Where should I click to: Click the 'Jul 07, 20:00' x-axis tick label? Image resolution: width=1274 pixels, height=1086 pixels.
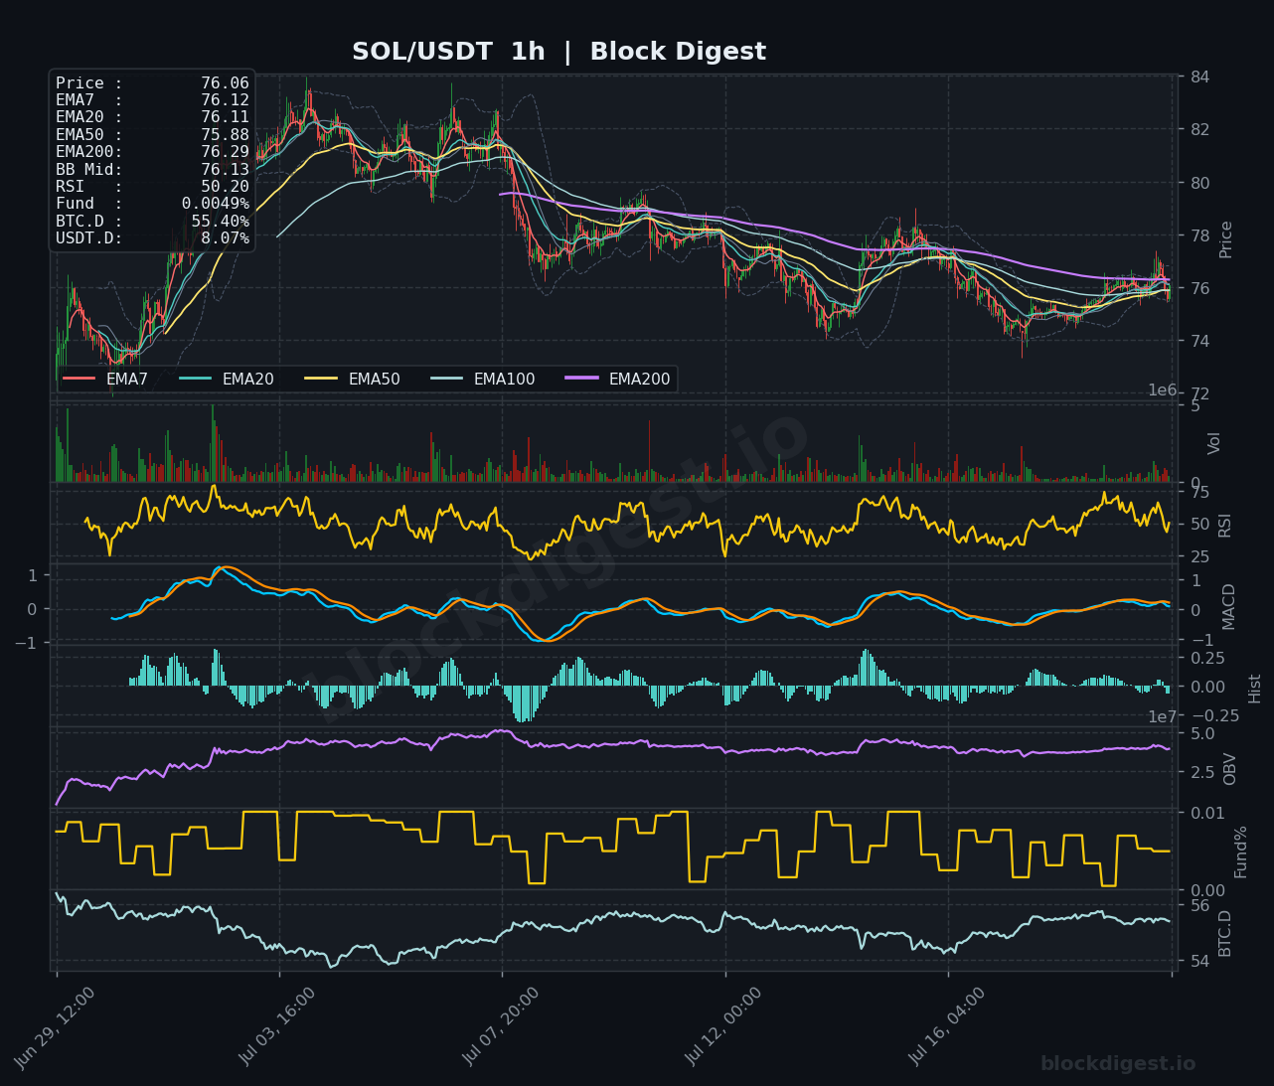click(501, 1027)
